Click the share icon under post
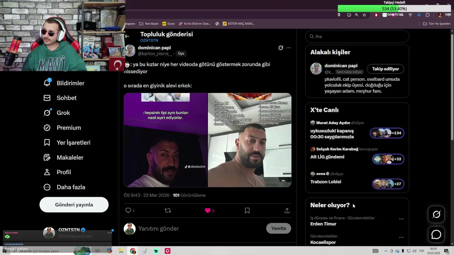This screenshot has height=255, width=454. (287, 210)
